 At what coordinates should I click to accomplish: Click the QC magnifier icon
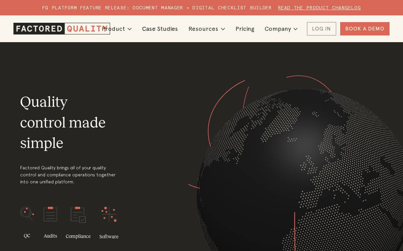coord(27,214)
